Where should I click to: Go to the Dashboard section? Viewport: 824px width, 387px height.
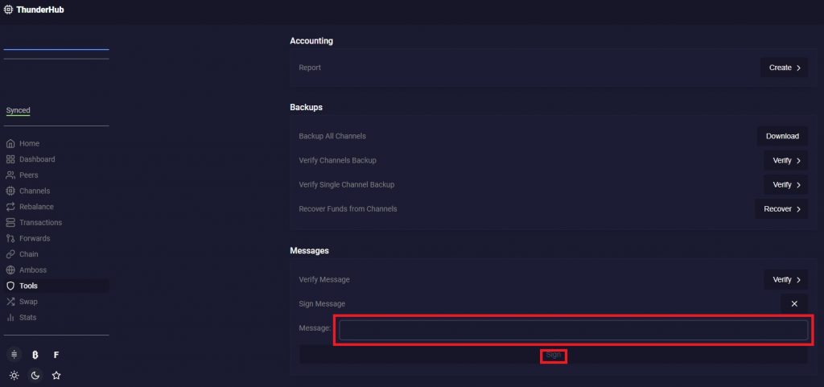(36, 159)
